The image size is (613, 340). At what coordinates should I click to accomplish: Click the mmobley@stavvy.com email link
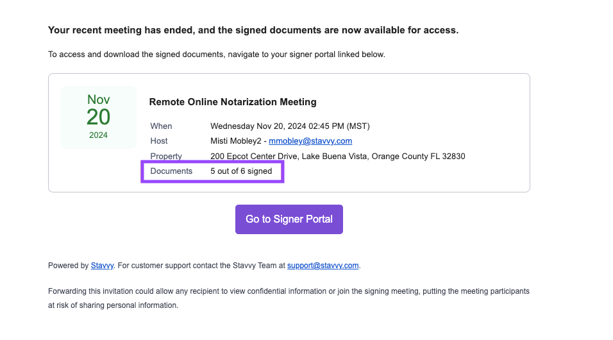pos(310,141)
